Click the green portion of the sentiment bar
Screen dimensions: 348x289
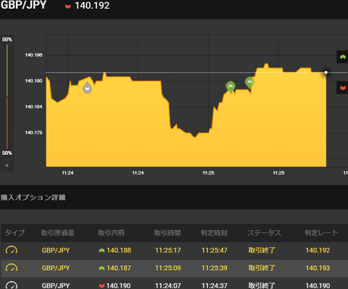(x=7, y=70)
